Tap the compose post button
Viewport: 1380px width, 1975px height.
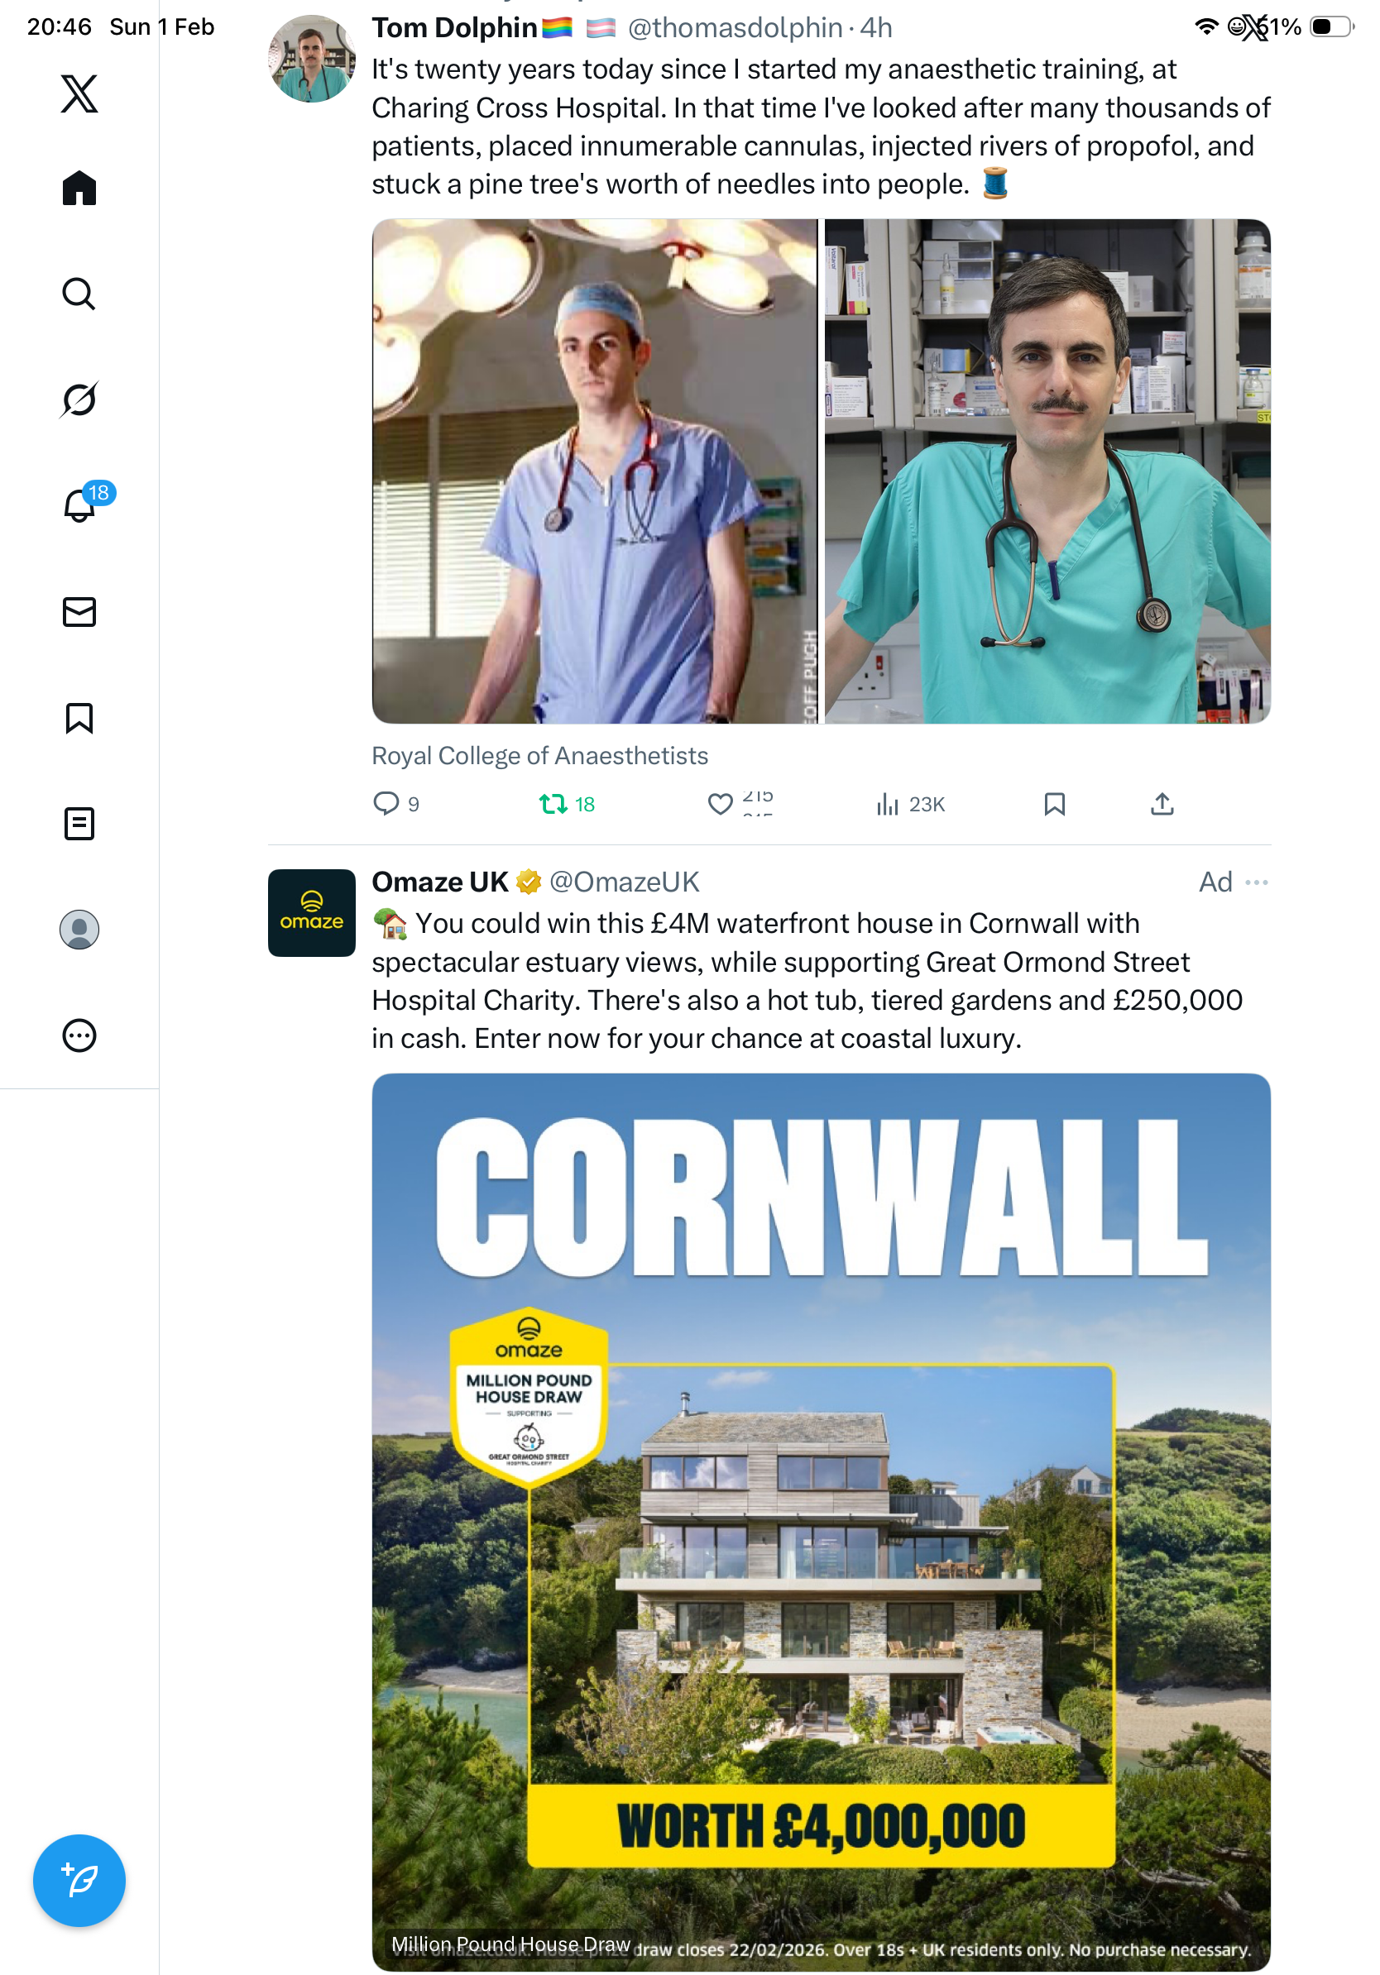[x=79, y=1881]
